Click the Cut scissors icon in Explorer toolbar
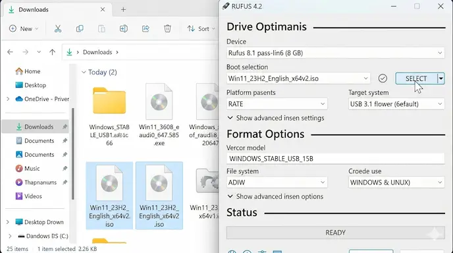Screen dimensions: 453x253 point(58,28)
